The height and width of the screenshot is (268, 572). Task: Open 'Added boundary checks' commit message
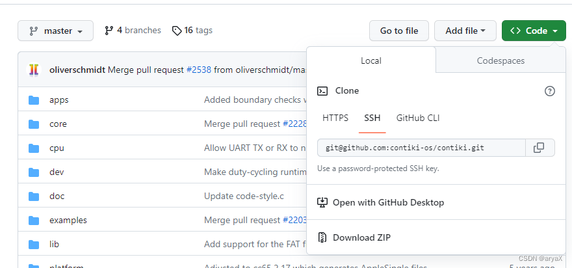click(255, 100)
